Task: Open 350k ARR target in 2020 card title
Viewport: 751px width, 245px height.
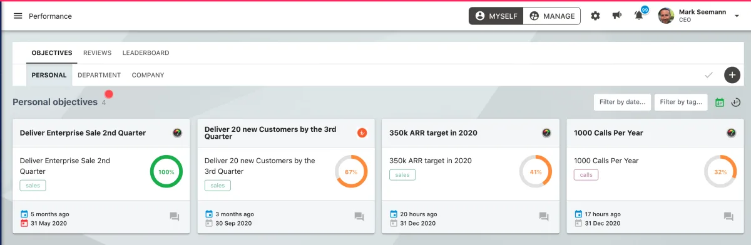Action: pos(433,132)
